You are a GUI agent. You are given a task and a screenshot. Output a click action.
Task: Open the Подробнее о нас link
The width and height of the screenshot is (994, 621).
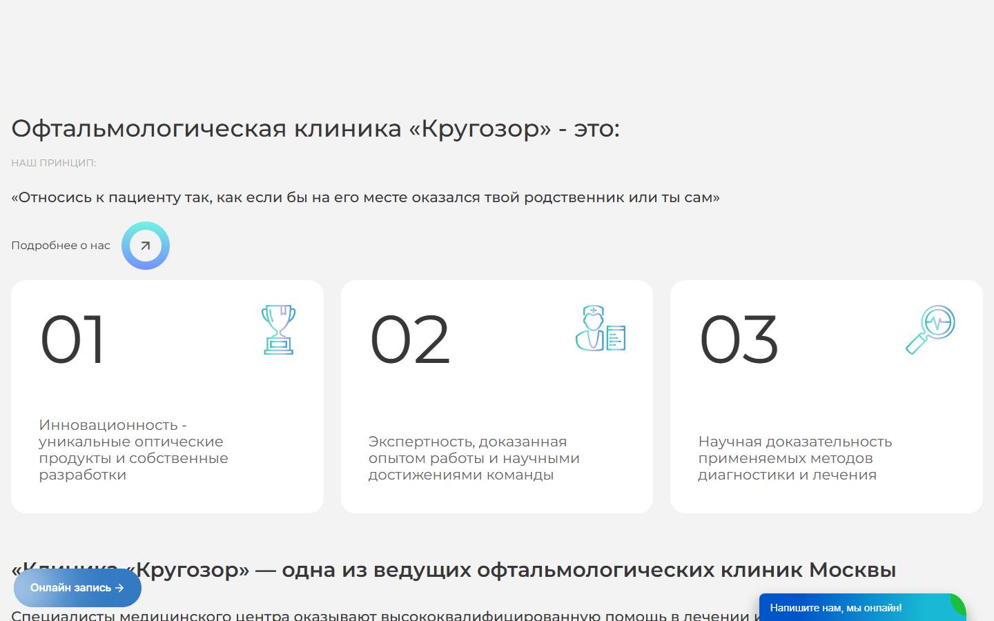[61, 246]
